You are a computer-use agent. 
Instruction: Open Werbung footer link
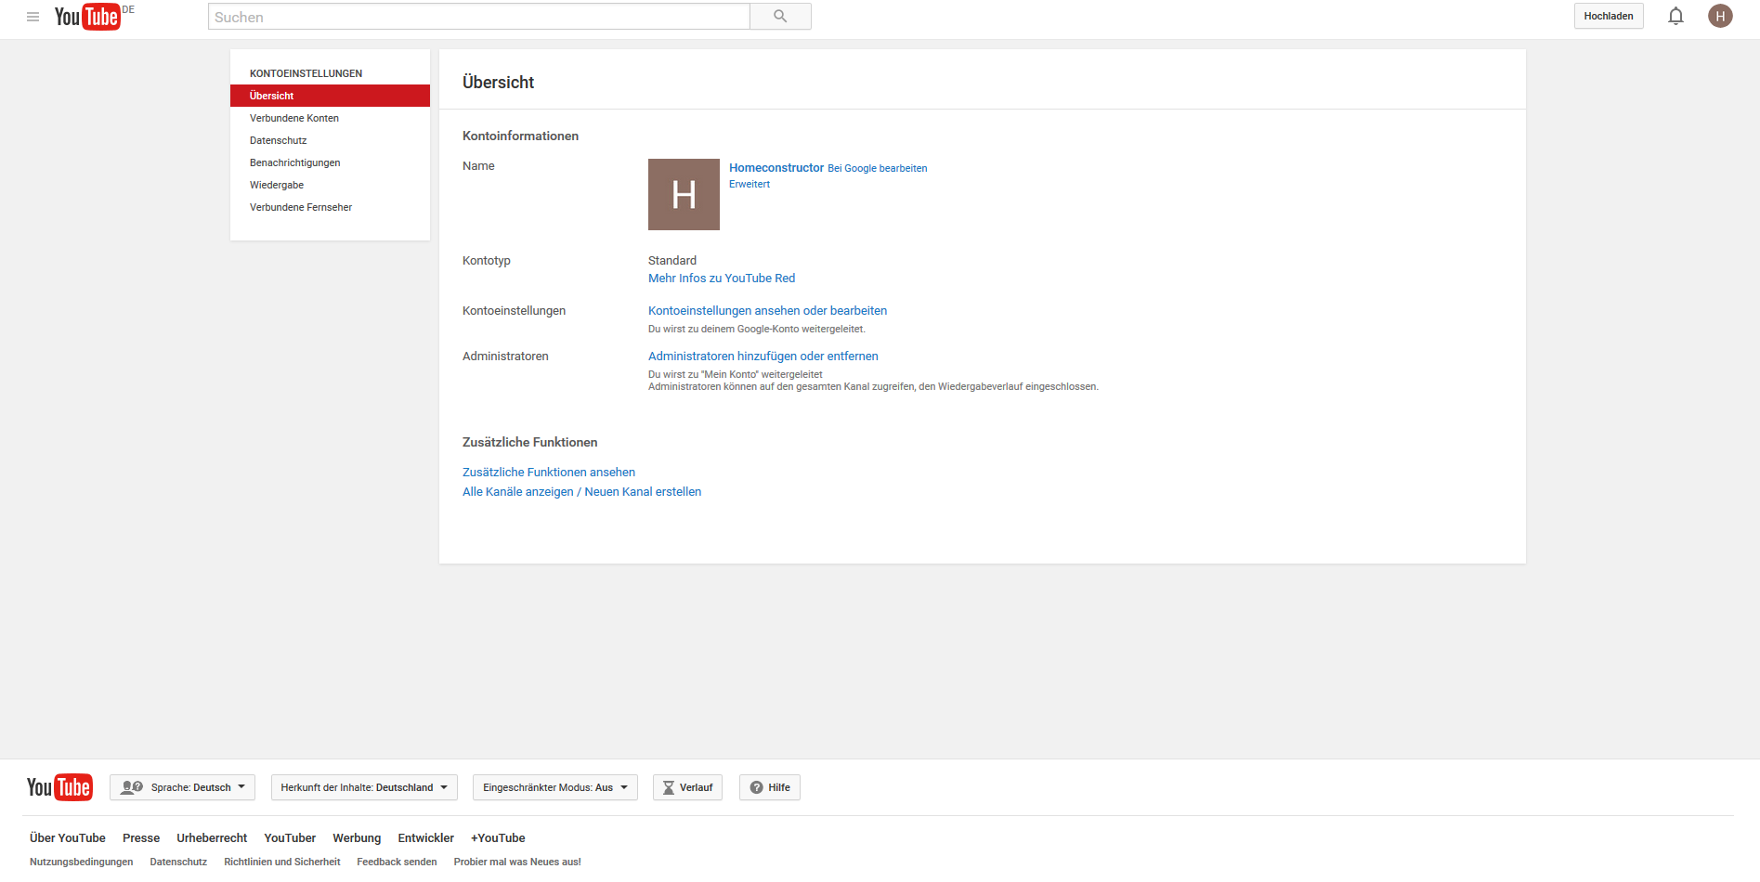(357, 838)
